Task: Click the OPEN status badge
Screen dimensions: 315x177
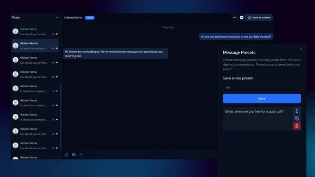Action: click(x=89, y=18)
